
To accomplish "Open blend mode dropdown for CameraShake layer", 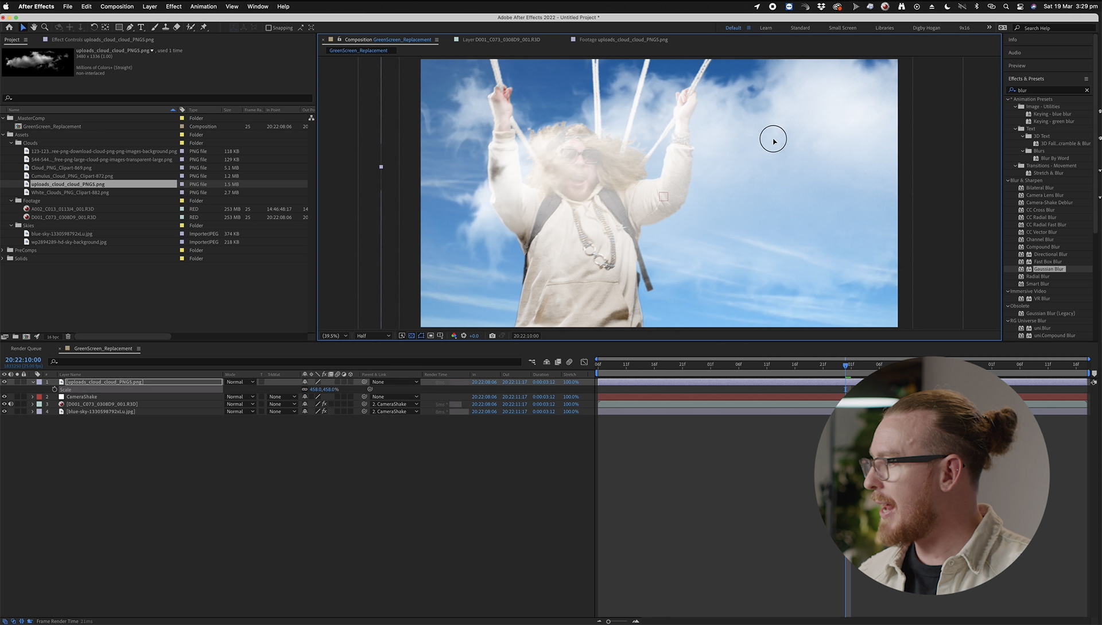I will [x=240, y=397].
